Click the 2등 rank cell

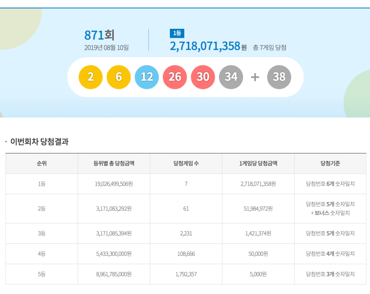[42, 209]
